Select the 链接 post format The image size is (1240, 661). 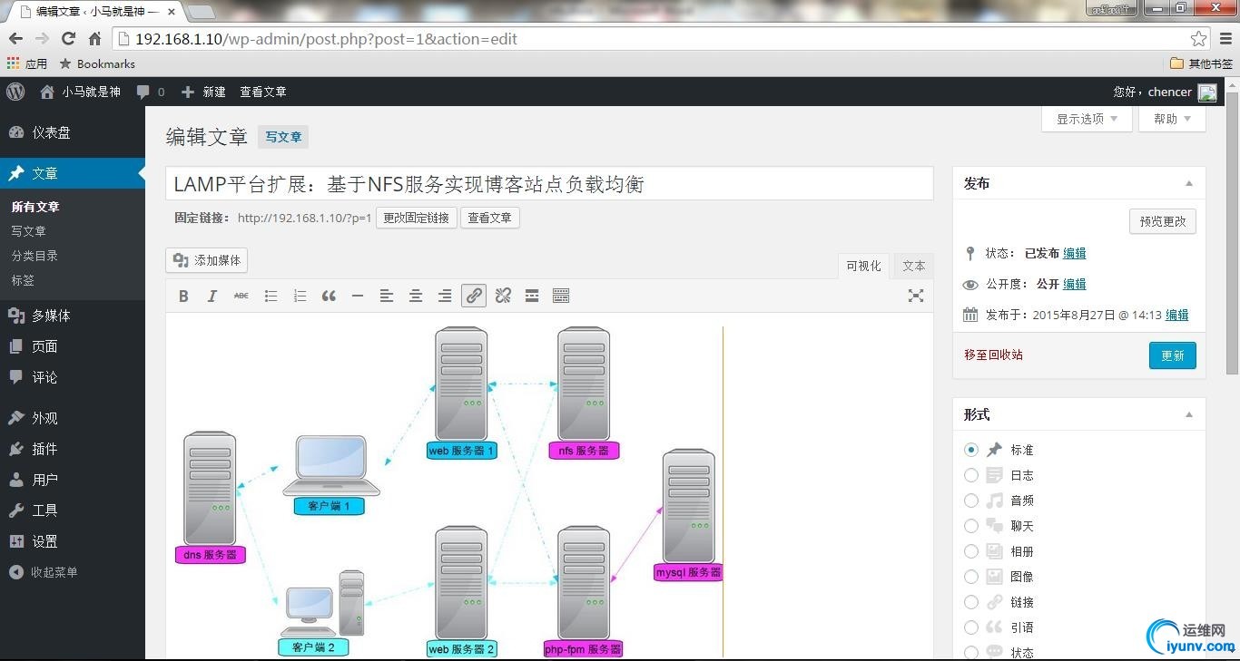pyautogui.click(x=971, y=602)
